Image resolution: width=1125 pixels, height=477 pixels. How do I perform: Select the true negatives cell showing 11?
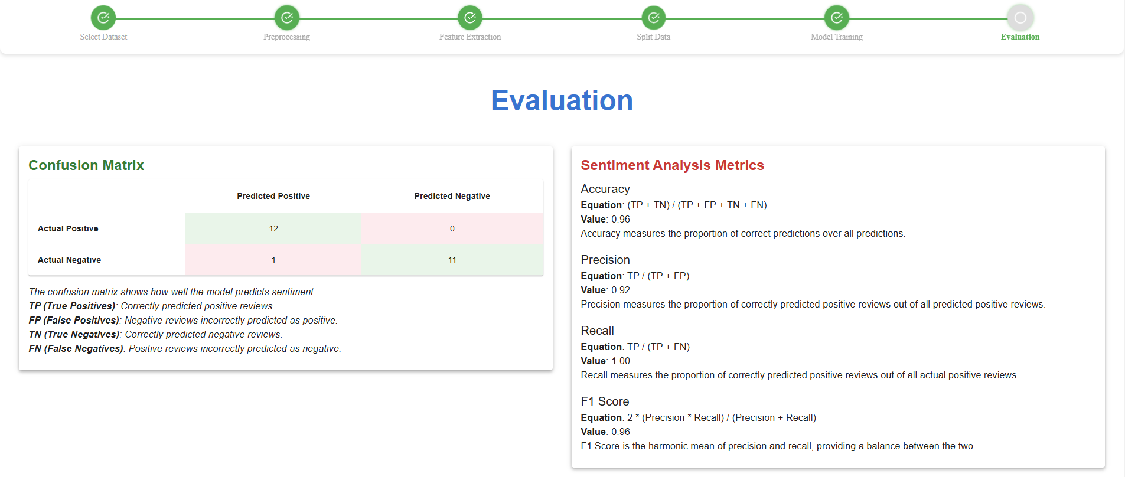[452, 260]
